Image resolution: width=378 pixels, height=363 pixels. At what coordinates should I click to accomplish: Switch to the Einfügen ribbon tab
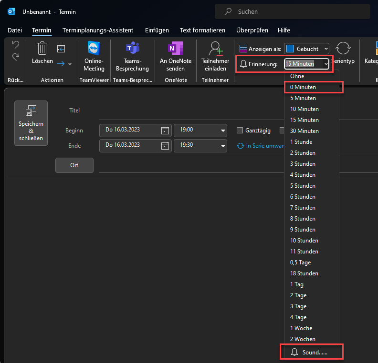pyautogui.click(x=157, y=30)
